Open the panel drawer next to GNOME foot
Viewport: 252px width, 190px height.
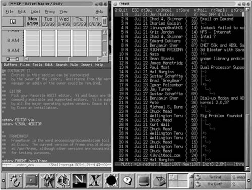[x=31, y=180]
